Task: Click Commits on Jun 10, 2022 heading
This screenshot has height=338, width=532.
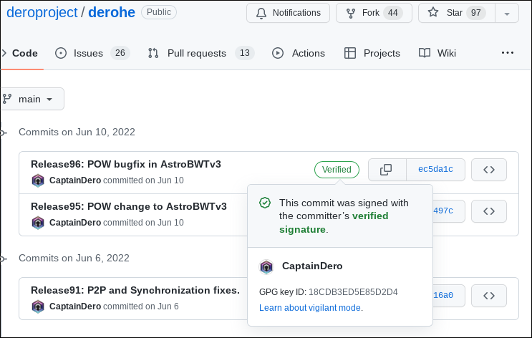Action: (x=77, y=132)
